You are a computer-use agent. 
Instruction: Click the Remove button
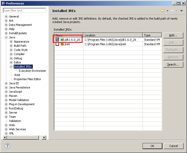(173, 57)
